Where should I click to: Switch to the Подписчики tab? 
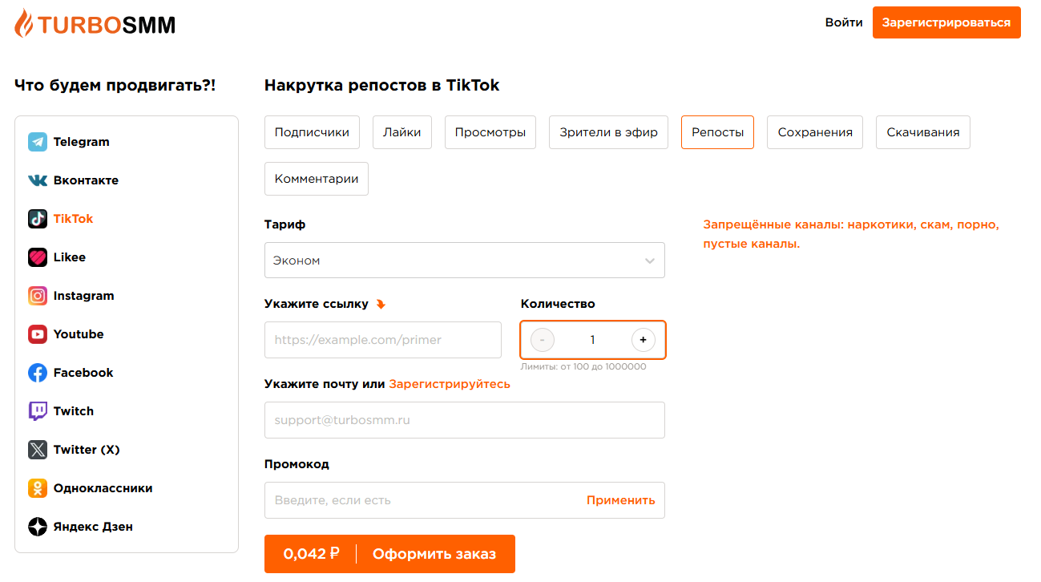coord(312,132)
